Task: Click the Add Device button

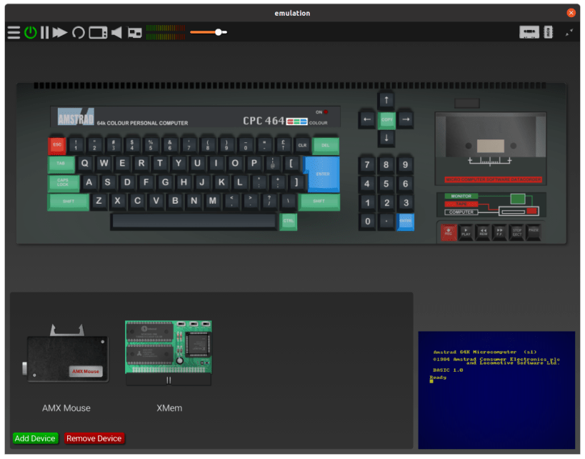Action: tap(35, 438)
